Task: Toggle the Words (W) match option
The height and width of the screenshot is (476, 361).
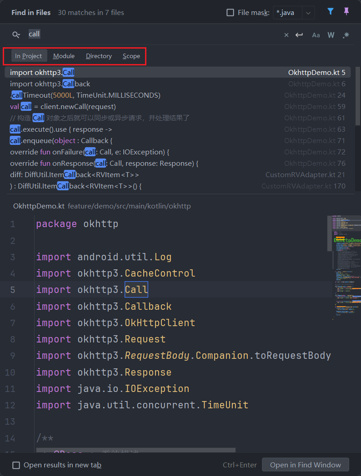Action: [331, 35]
